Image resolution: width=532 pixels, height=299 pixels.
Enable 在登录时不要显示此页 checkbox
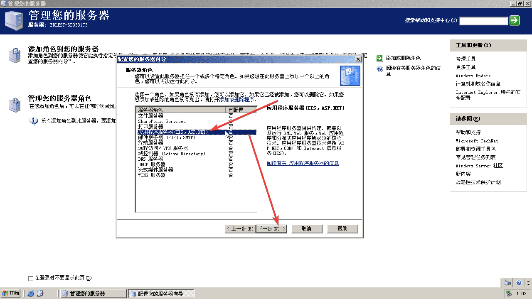(x=30, y=278)
